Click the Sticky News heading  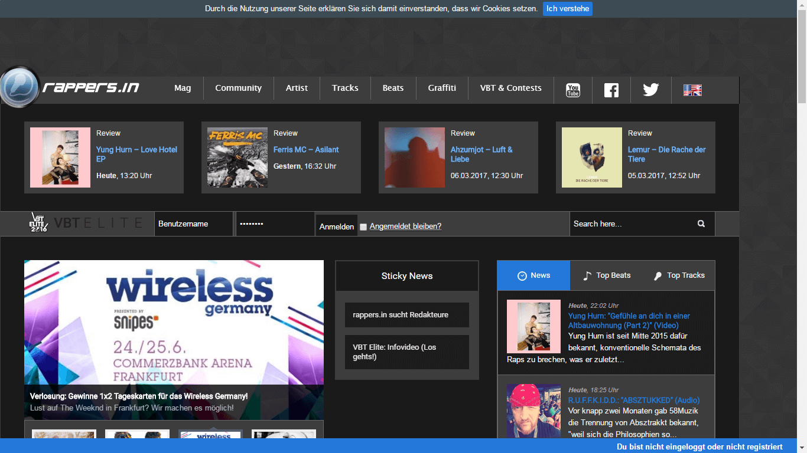[x=407, y=276]
